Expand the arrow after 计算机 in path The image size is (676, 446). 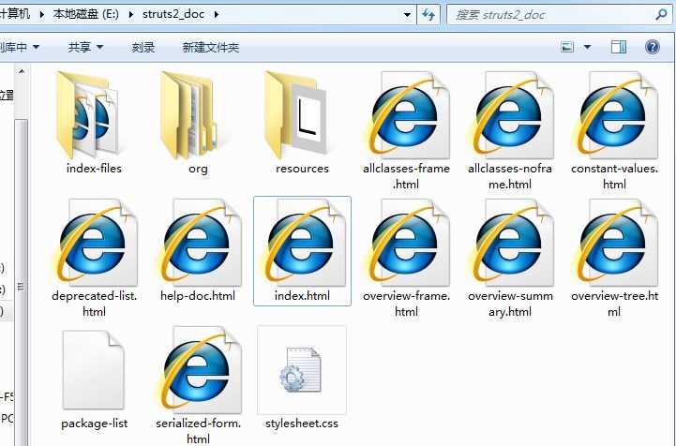point(42,14)
